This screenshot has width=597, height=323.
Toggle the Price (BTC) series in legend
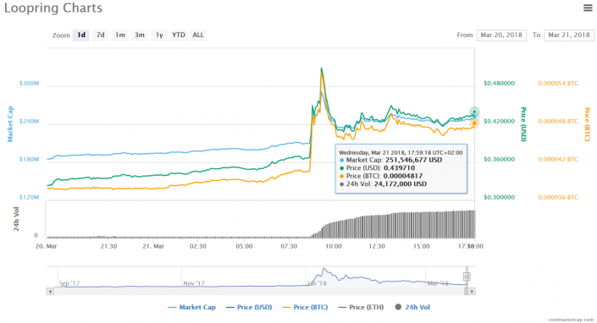[x=305, y=307]
